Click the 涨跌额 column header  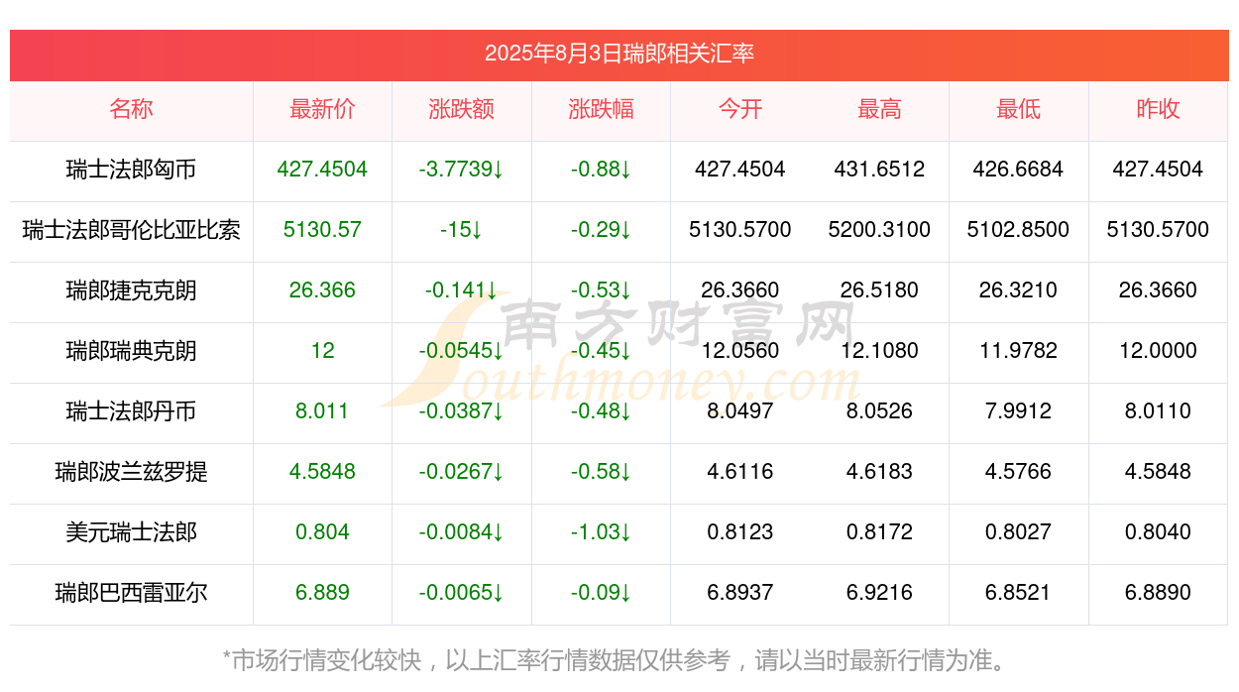click(x=462, y=109)
